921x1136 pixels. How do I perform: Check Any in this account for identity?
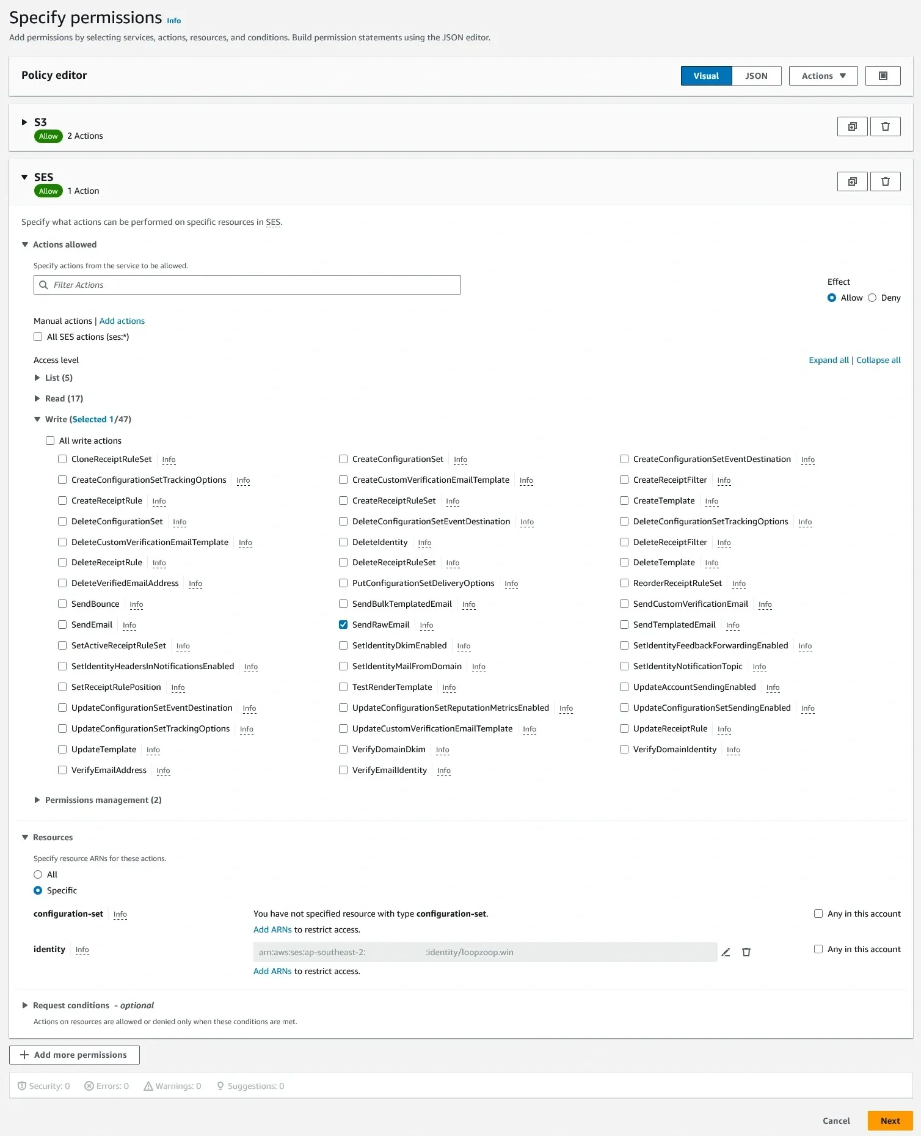coord(818,949)
